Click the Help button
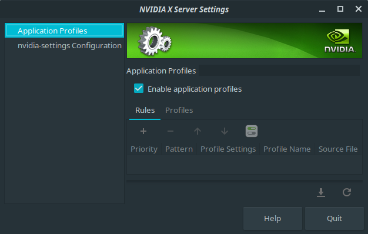This screenshot has height=234, width=368. coord(273,219)
